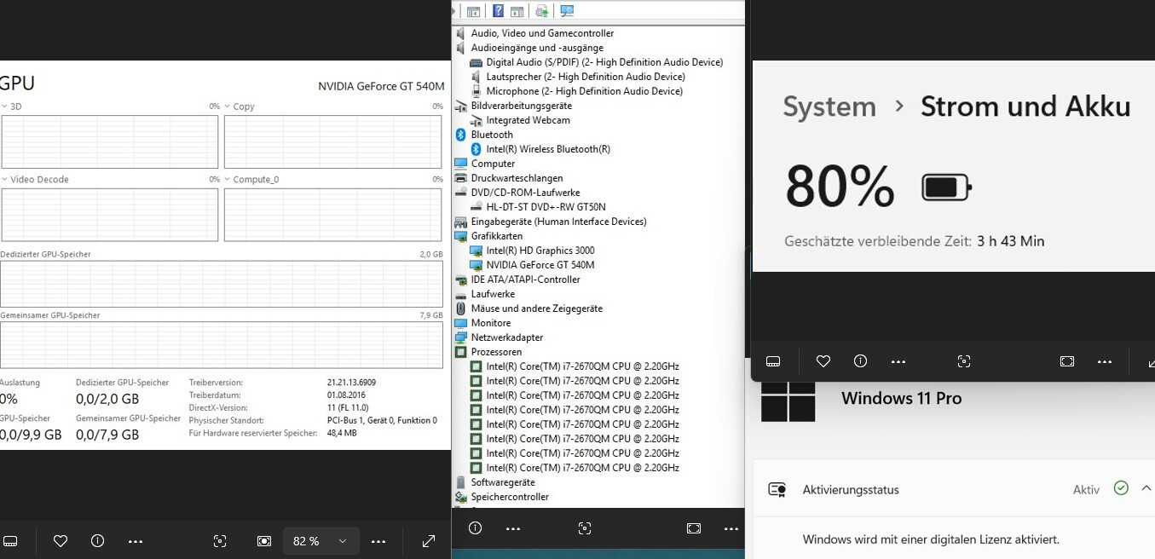This screenshot has height=559, width=1155.
Task: Select Digital Audio (S/PDIF) device
Action: tap(604, 62)
